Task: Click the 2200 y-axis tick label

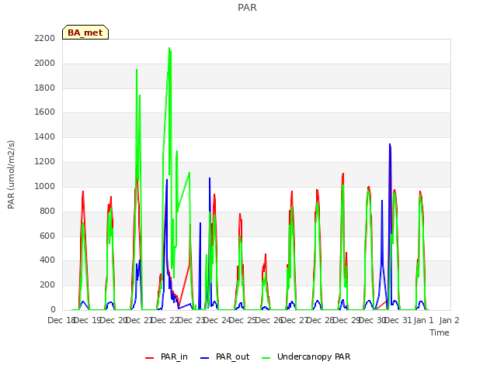Action: 45,38
